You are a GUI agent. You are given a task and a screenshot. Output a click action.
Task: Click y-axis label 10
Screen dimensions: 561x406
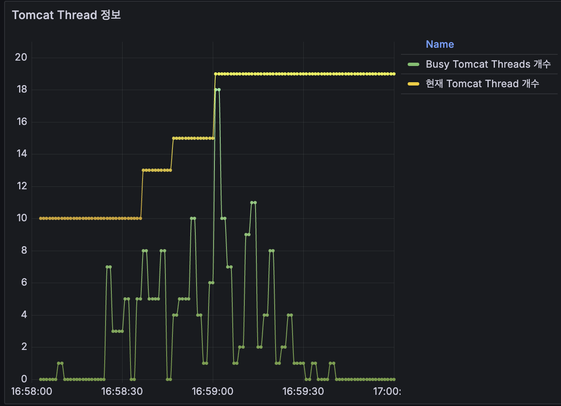22,218
